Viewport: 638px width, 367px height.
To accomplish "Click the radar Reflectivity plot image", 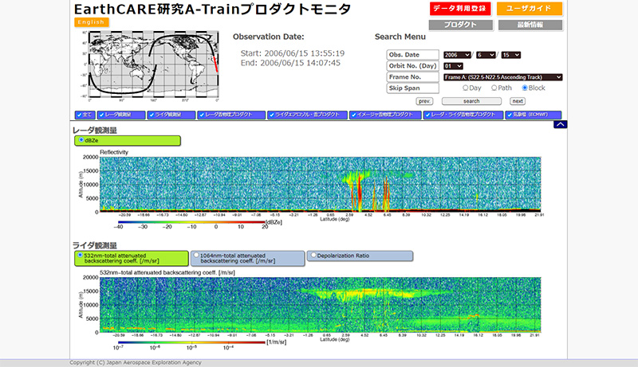I will tap(321, 185).
